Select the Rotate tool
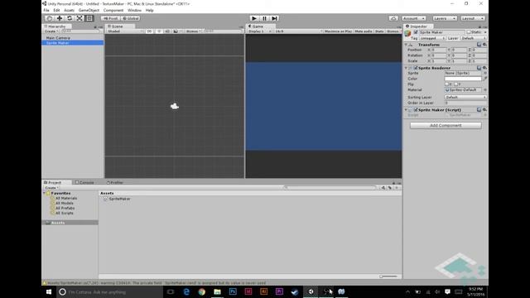 pyautogui.click(x=70, y=18)
